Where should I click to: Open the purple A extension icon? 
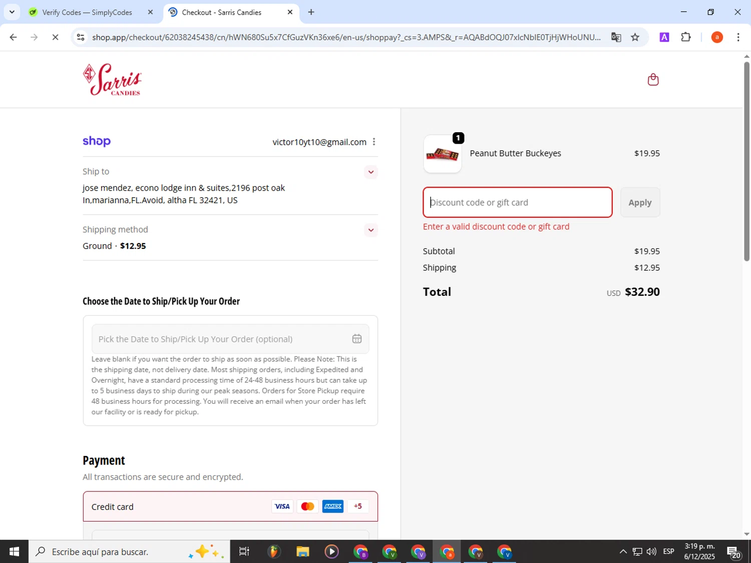(x=664, y=37)
